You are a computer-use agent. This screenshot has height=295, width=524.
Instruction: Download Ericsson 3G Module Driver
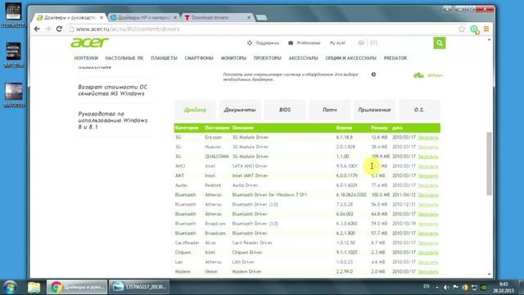coord(428,138)
